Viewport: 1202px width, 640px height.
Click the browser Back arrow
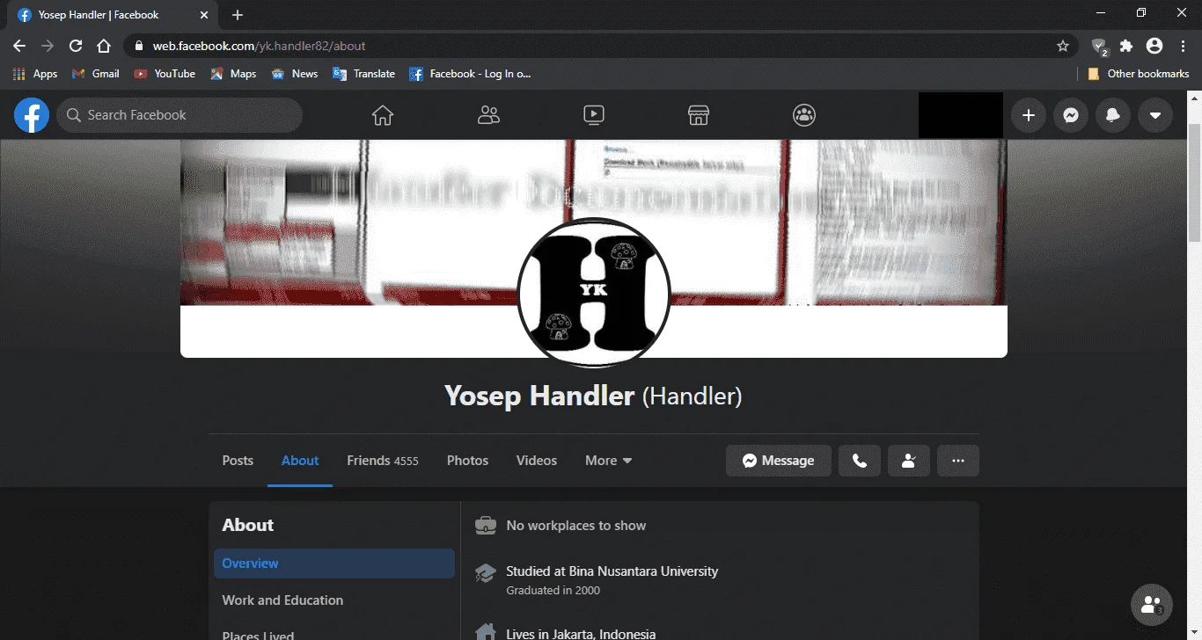[19, 46]
